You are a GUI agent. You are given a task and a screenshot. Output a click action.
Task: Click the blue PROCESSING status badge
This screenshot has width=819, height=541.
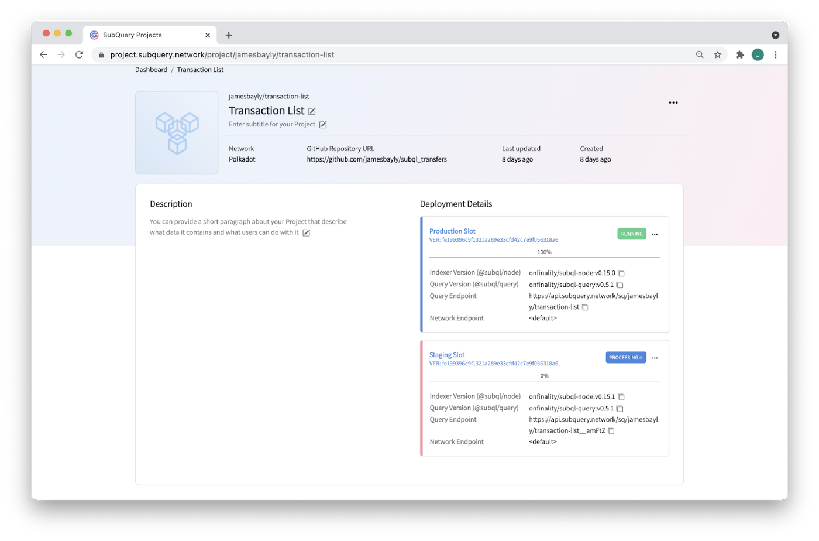626,358
